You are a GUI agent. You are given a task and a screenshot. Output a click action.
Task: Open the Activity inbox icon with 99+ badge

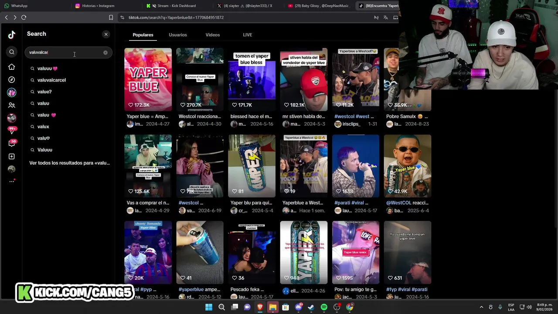(x=12, y=130)
